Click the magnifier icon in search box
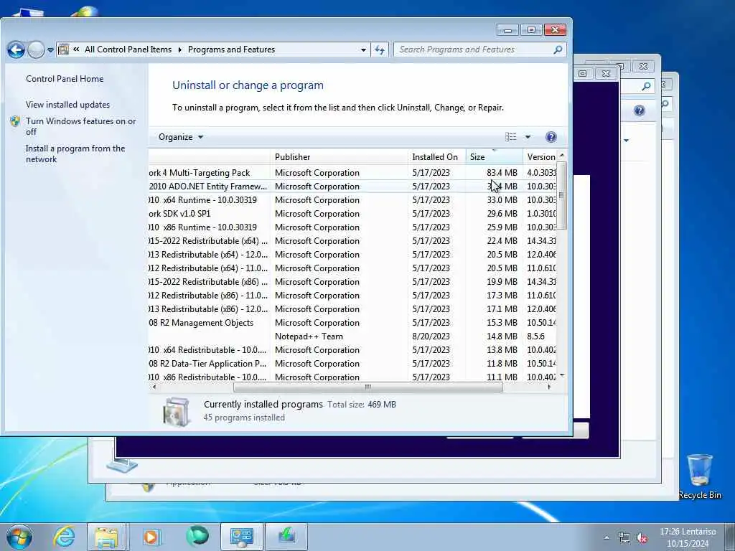735x551 pixels. pos(558,50)
